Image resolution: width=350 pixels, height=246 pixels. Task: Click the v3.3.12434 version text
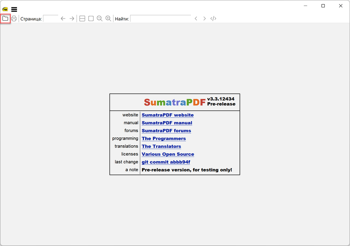pos(221,99)
